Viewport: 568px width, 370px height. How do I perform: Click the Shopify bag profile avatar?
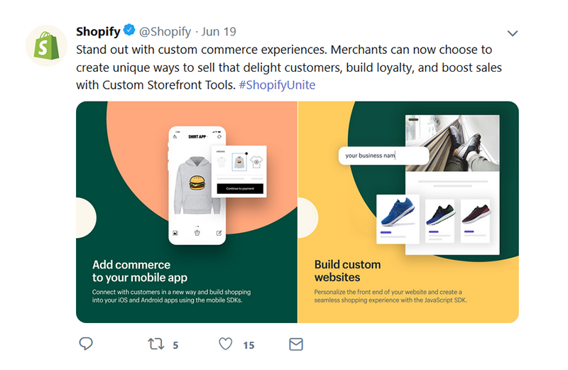46,45
